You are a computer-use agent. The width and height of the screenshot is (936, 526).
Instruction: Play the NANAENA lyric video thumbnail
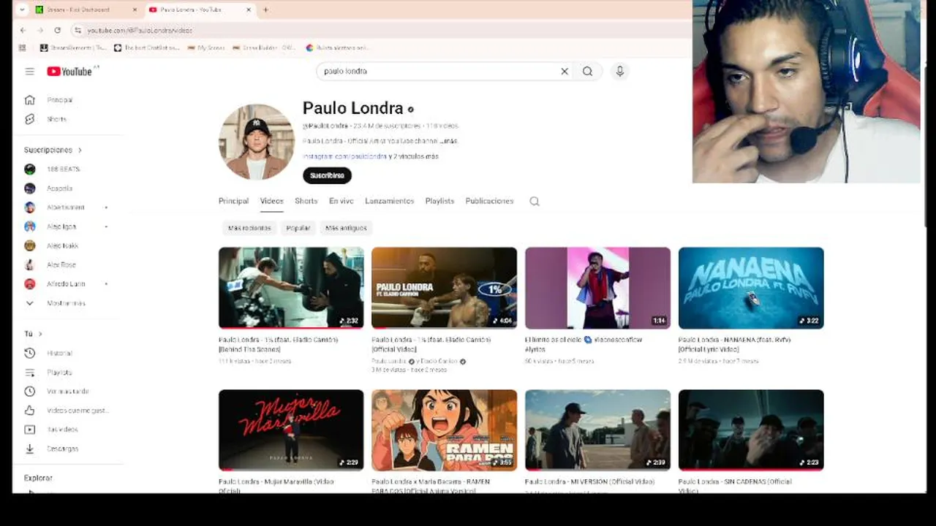[751, 288]
